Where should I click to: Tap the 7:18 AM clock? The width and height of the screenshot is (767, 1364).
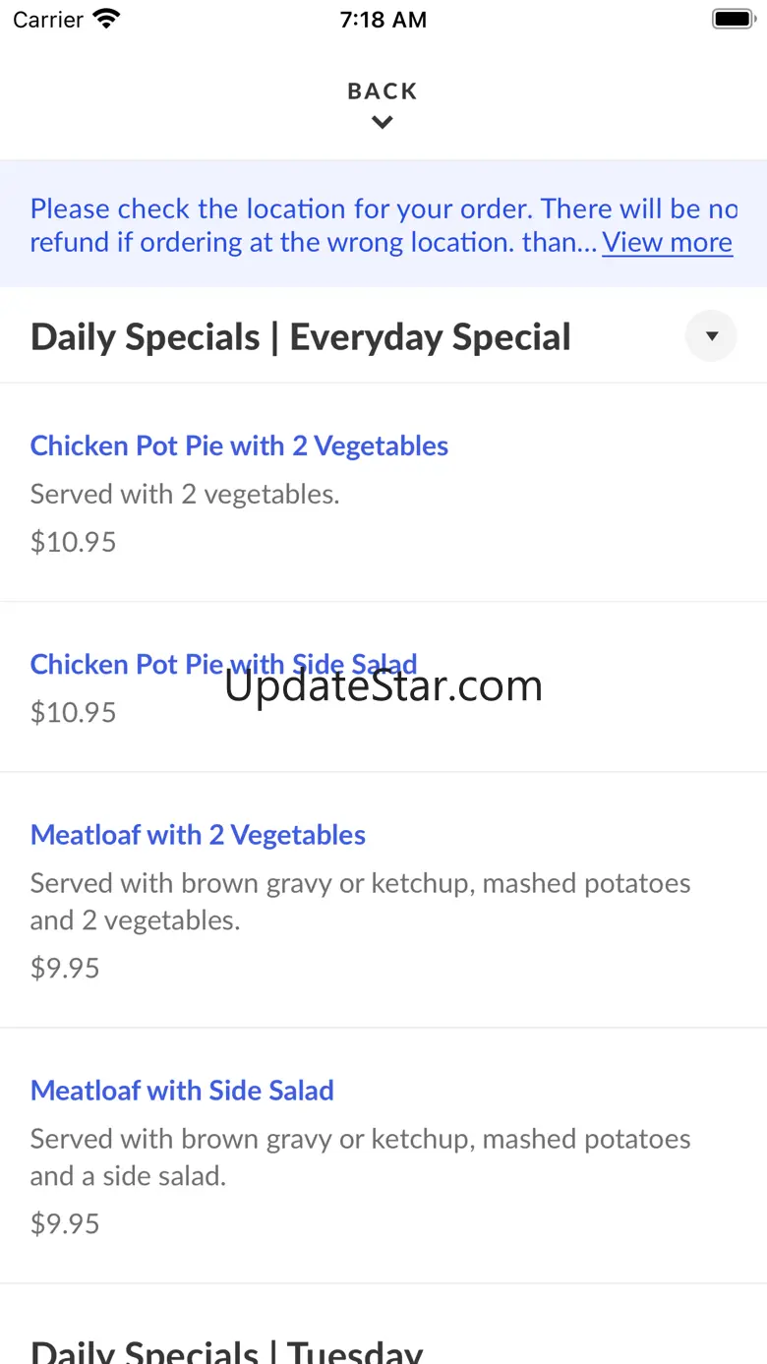(383, 19)
